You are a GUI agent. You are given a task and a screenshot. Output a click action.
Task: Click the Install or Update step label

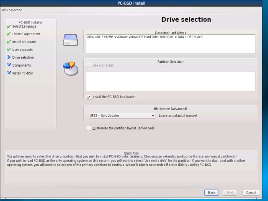tap(24, 42)
